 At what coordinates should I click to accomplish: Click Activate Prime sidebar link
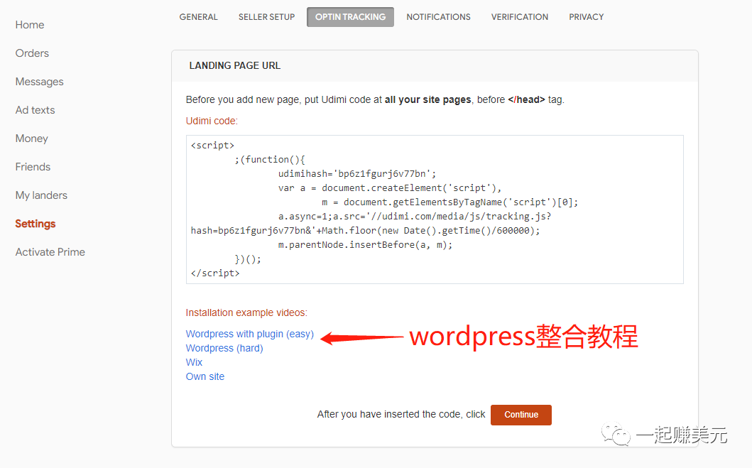[x=50, y=252]
